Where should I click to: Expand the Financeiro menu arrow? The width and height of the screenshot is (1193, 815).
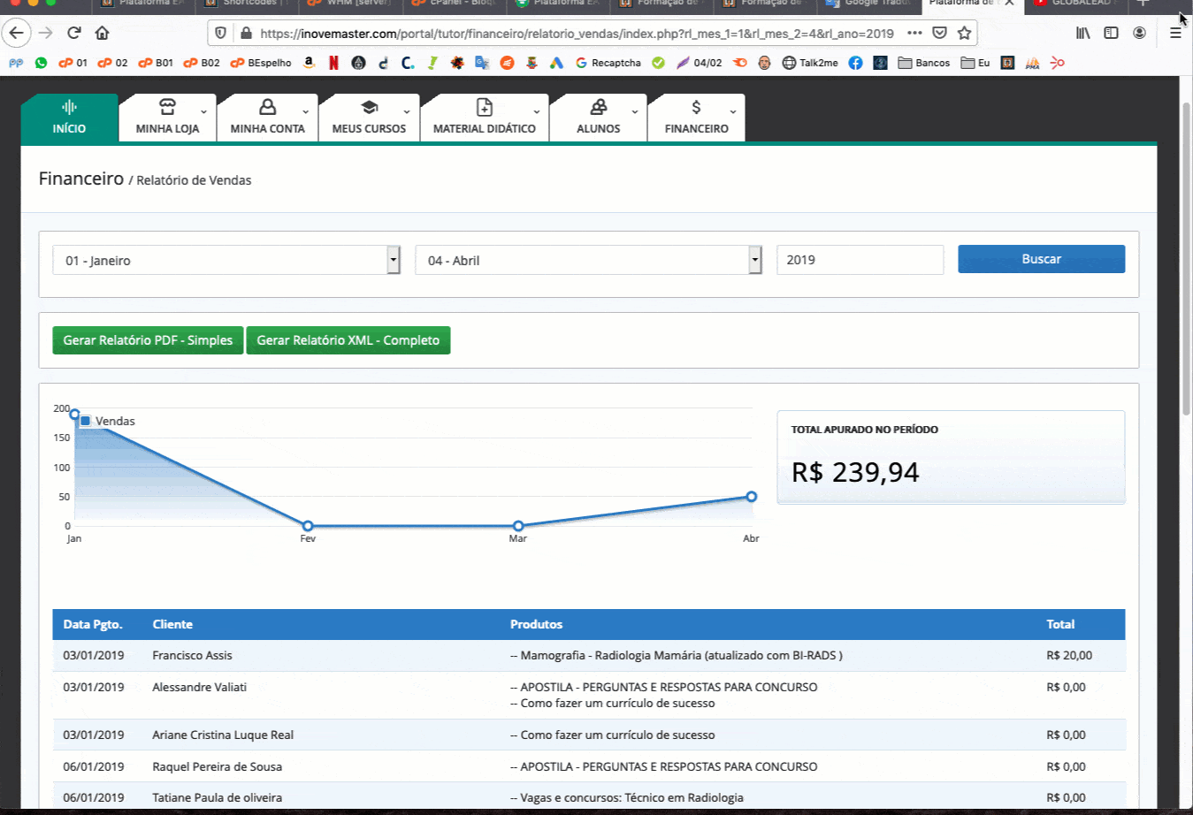coord(733,111)
